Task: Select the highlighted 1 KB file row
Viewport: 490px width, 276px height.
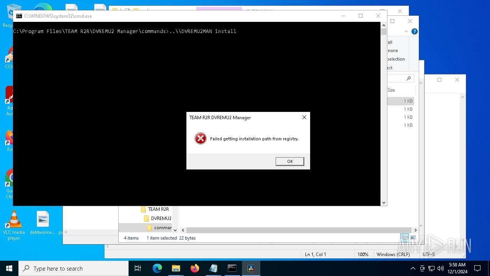Action: 400,101
